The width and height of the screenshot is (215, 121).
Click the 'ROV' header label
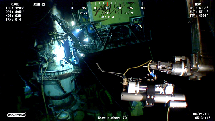198,4
